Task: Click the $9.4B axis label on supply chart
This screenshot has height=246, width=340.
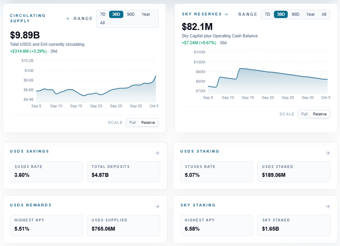Action: [x=28, y=99]
